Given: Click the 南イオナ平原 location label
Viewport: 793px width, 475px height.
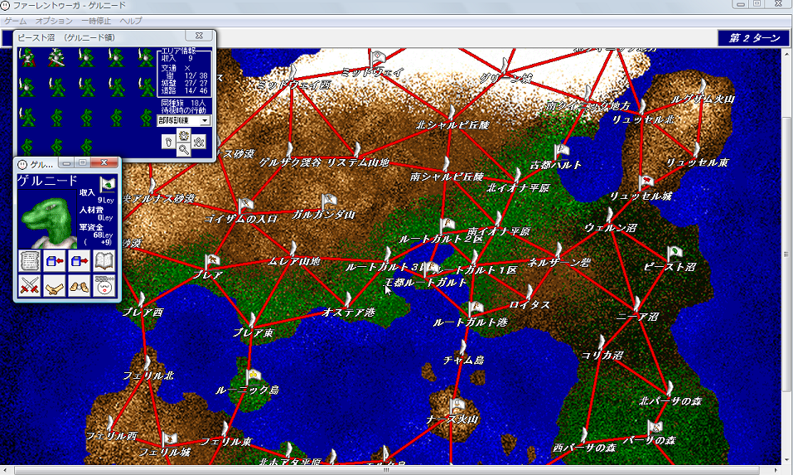Looking at the screenshot, I should (498, 231).
